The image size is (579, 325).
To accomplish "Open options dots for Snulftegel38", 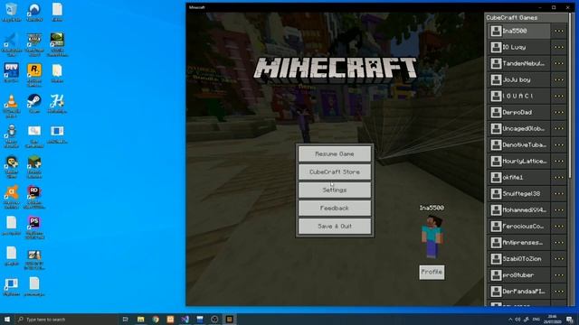I will [x=559, y=193].
